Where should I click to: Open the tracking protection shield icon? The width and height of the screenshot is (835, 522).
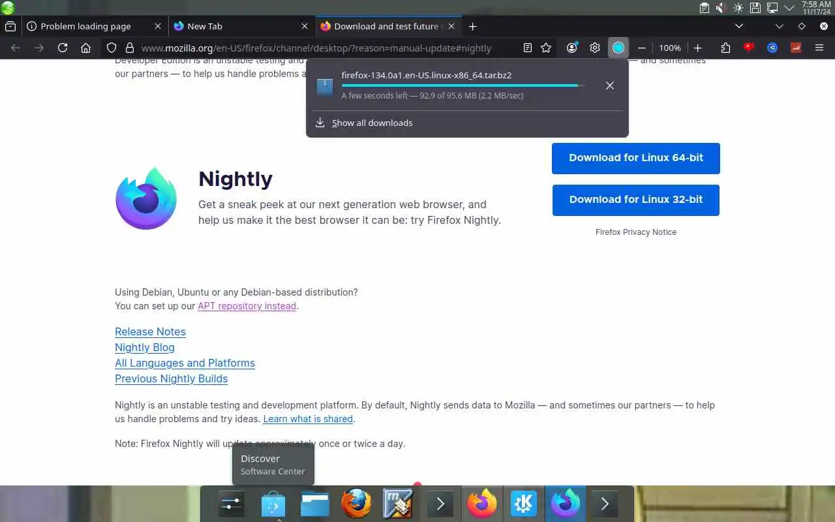[112, 48]
